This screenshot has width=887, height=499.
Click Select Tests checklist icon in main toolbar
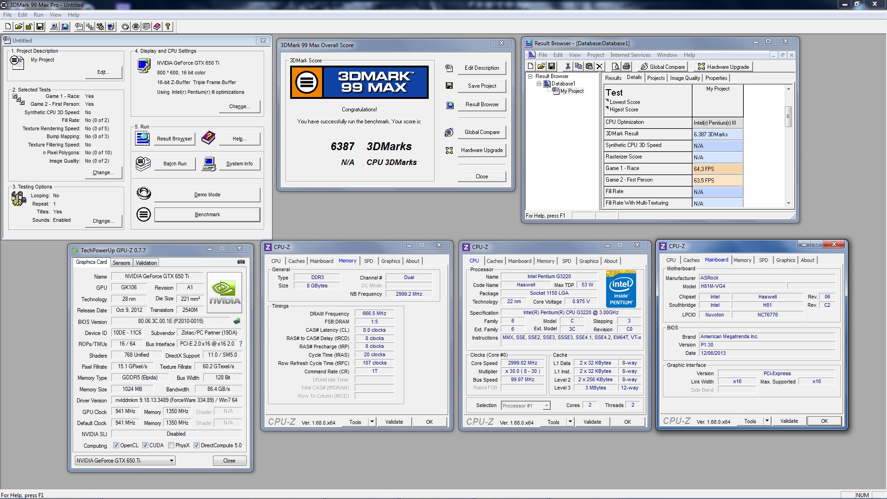90,26
